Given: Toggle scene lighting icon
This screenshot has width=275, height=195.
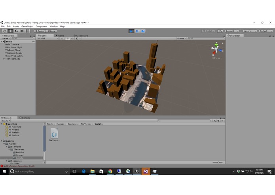Looking at the screenshot, I should (68, 38).
